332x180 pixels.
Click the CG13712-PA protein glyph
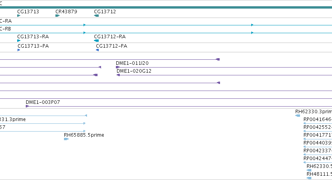click(x=98, y=50)
